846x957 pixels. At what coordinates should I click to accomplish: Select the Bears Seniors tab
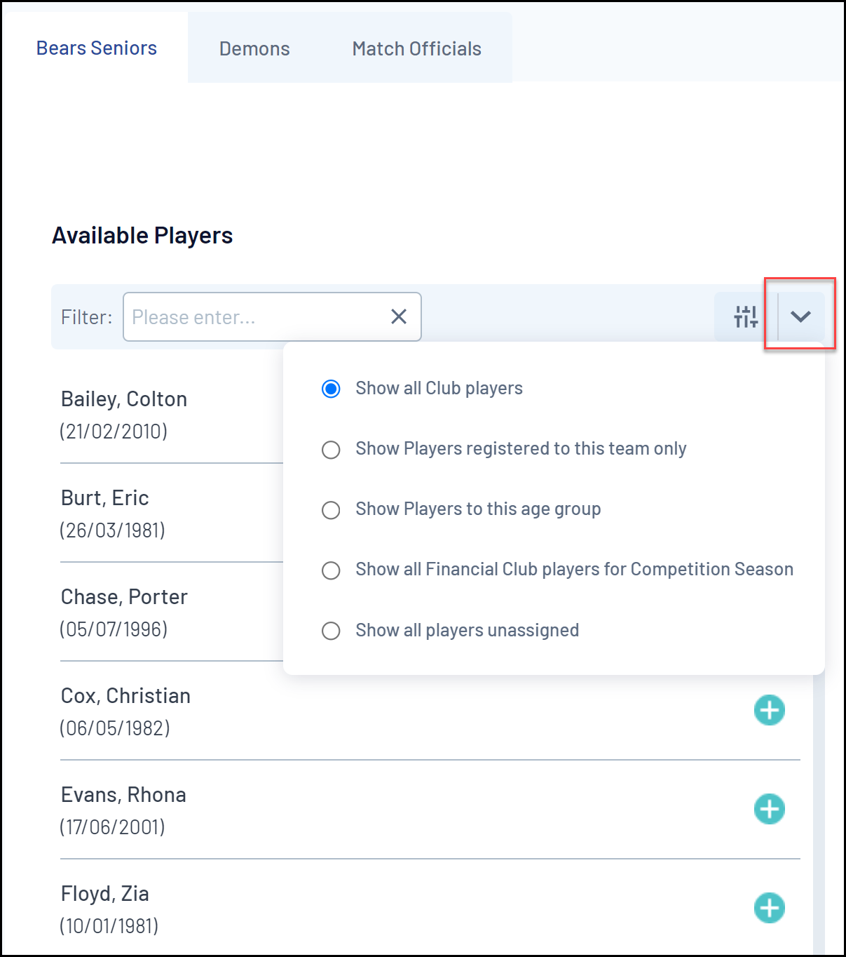coord(97,48)
